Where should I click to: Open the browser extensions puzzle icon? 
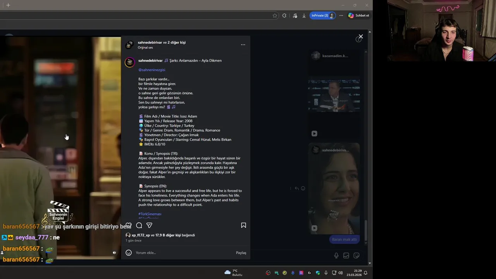coord(284,15)
